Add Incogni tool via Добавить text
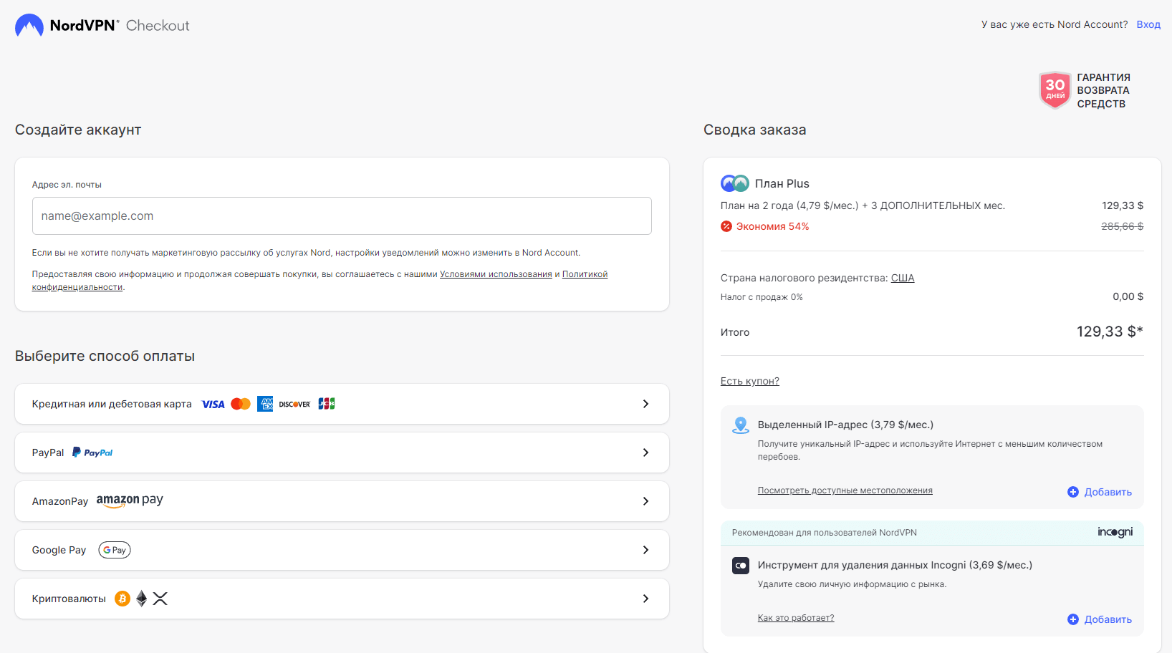 pyautogui.click(x=1108, y=619)
